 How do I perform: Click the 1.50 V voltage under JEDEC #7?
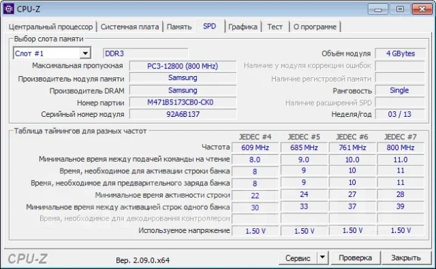pyautogui.click(x=401, y=230)
